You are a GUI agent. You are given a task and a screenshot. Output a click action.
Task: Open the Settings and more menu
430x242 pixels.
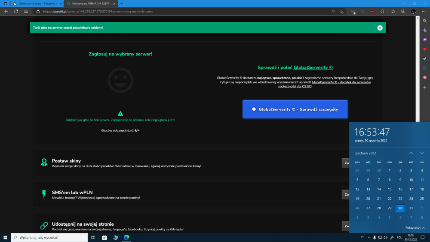pyautogui.click(x=424, y=11)
